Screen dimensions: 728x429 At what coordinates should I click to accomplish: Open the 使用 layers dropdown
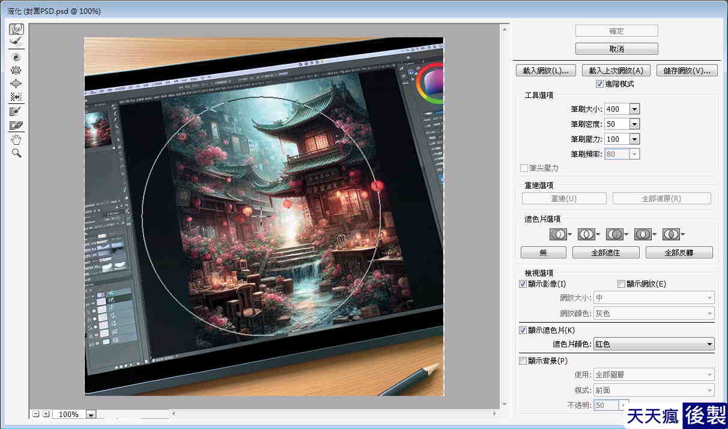654,374
